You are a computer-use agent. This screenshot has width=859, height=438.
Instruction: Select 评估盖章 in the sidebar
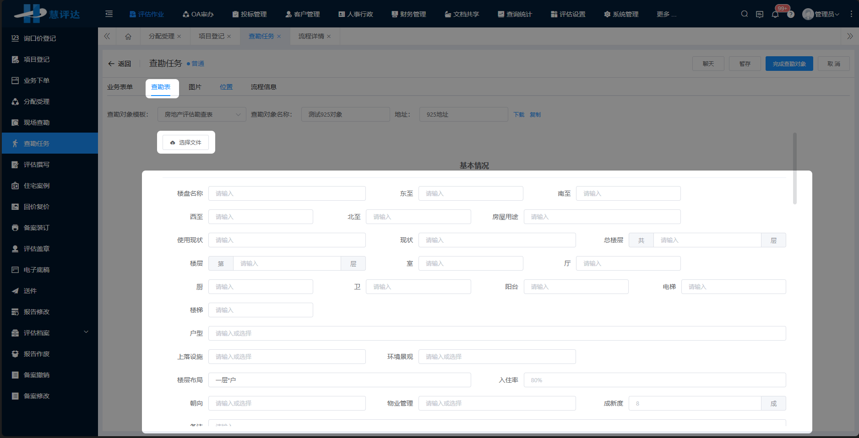point(37,248)
